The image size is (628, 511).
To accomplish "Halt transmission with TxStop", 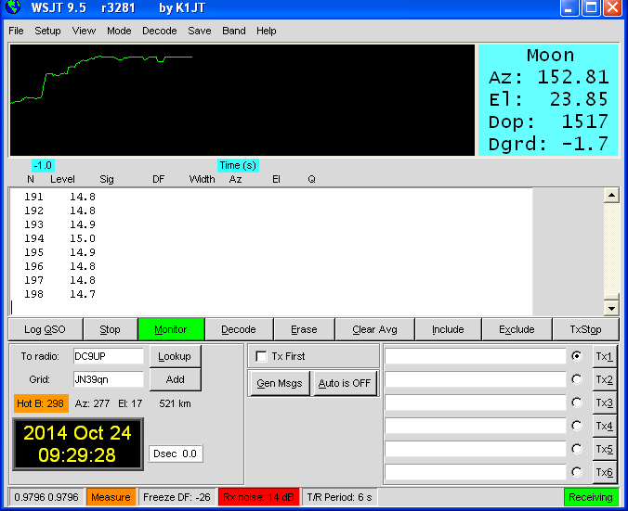I will [585, 329].
